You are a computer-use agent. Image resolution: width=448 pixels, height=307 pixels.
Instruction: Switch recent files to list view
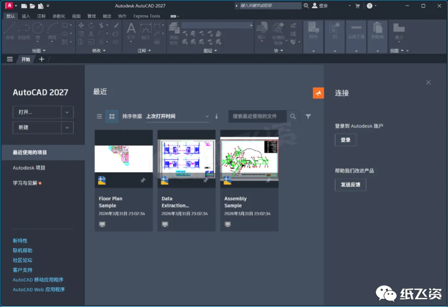[99, 116]
